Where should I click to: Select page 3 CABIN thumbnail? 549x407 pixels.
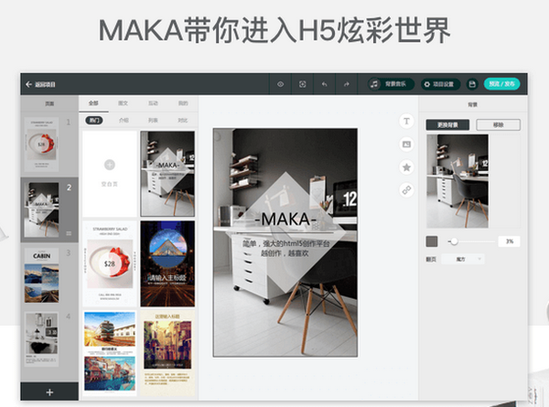coord(42,275)
